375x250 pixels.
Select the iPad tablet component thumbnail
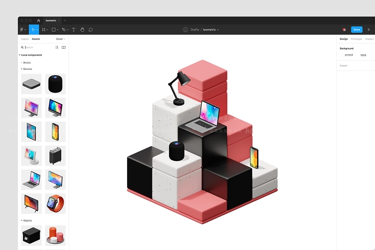31,132
